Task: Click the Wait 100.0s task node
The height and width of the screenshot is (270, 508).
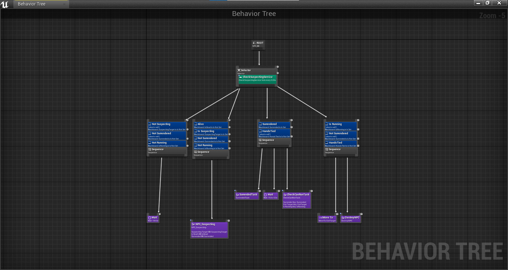Action: (153, 218)
